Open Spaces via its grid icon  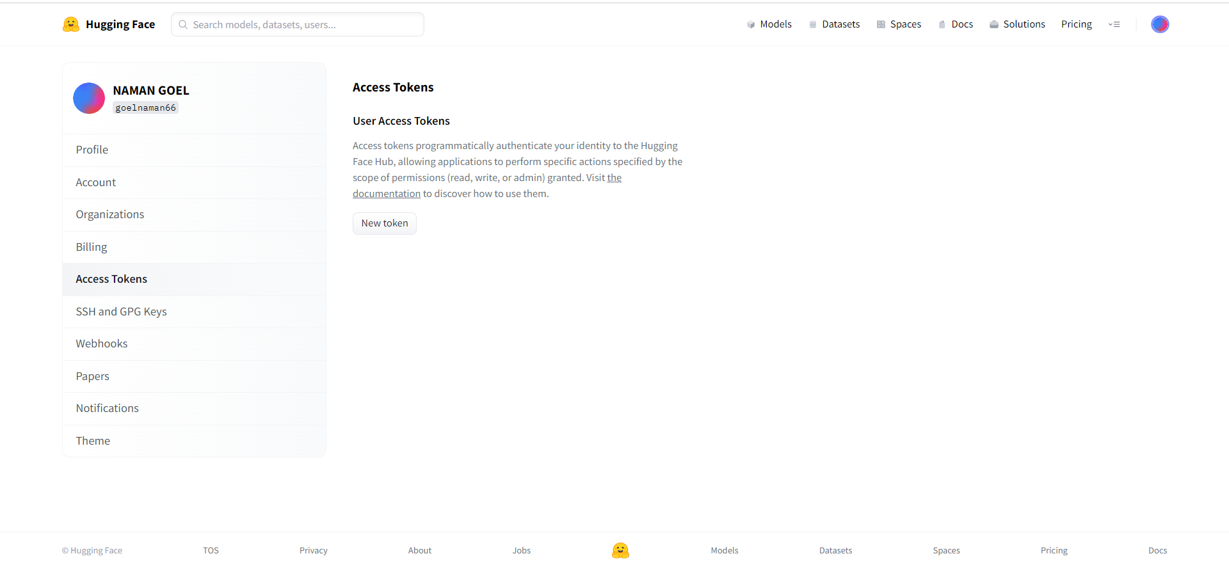coord(881,24)
